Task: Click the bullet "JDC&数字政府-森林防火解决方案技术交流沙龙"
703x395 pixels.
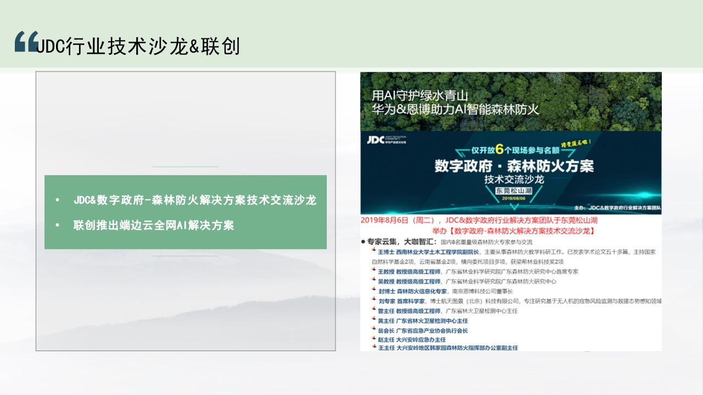Action: (x=195, y=200)
